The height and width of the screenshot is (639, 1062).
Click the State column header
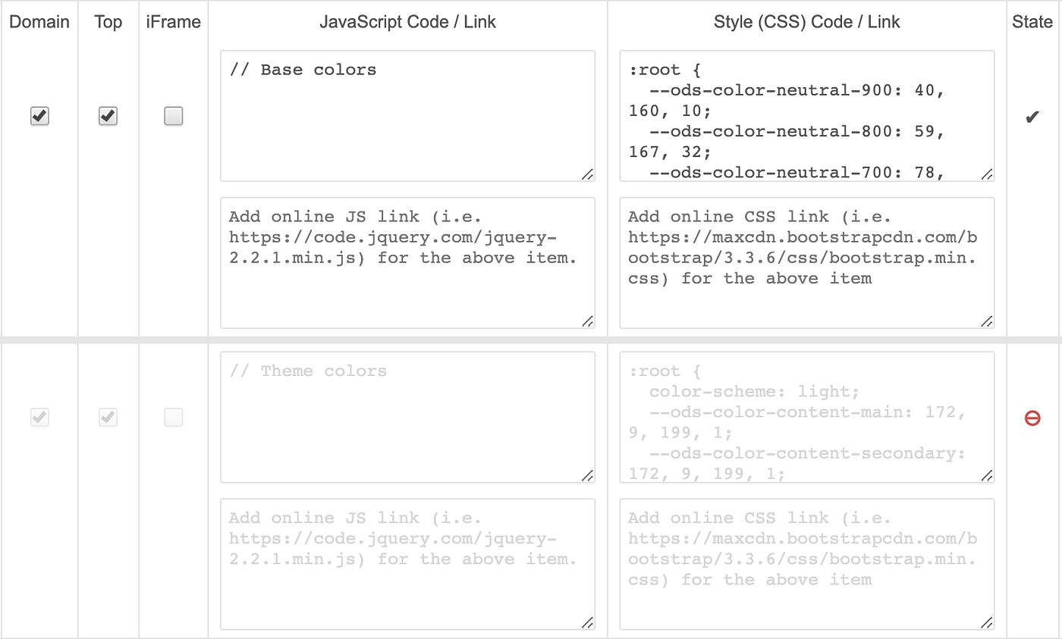click(1032, 22)
